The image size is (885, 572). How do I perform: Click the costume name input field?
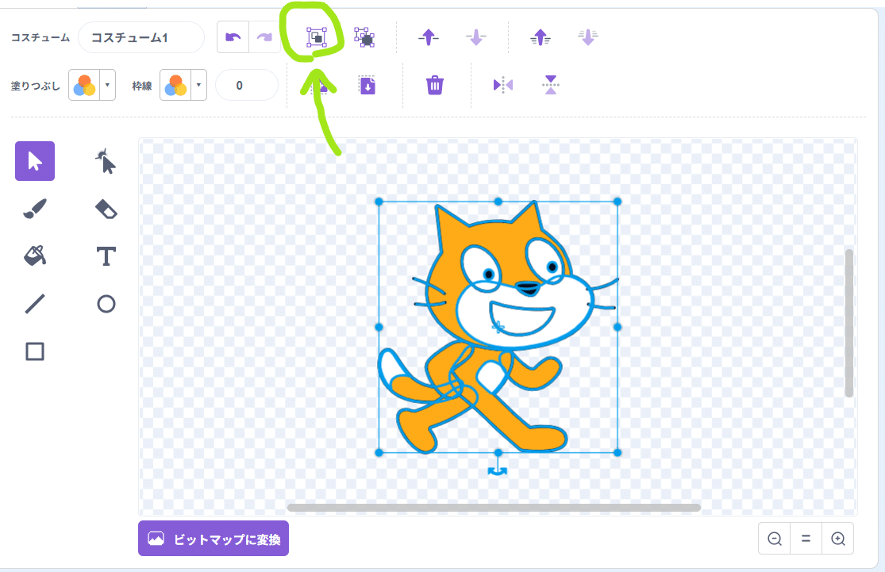[140, 36]
